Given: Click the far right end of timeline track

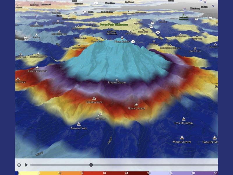Looking at the screenshot, I should 217,165.
